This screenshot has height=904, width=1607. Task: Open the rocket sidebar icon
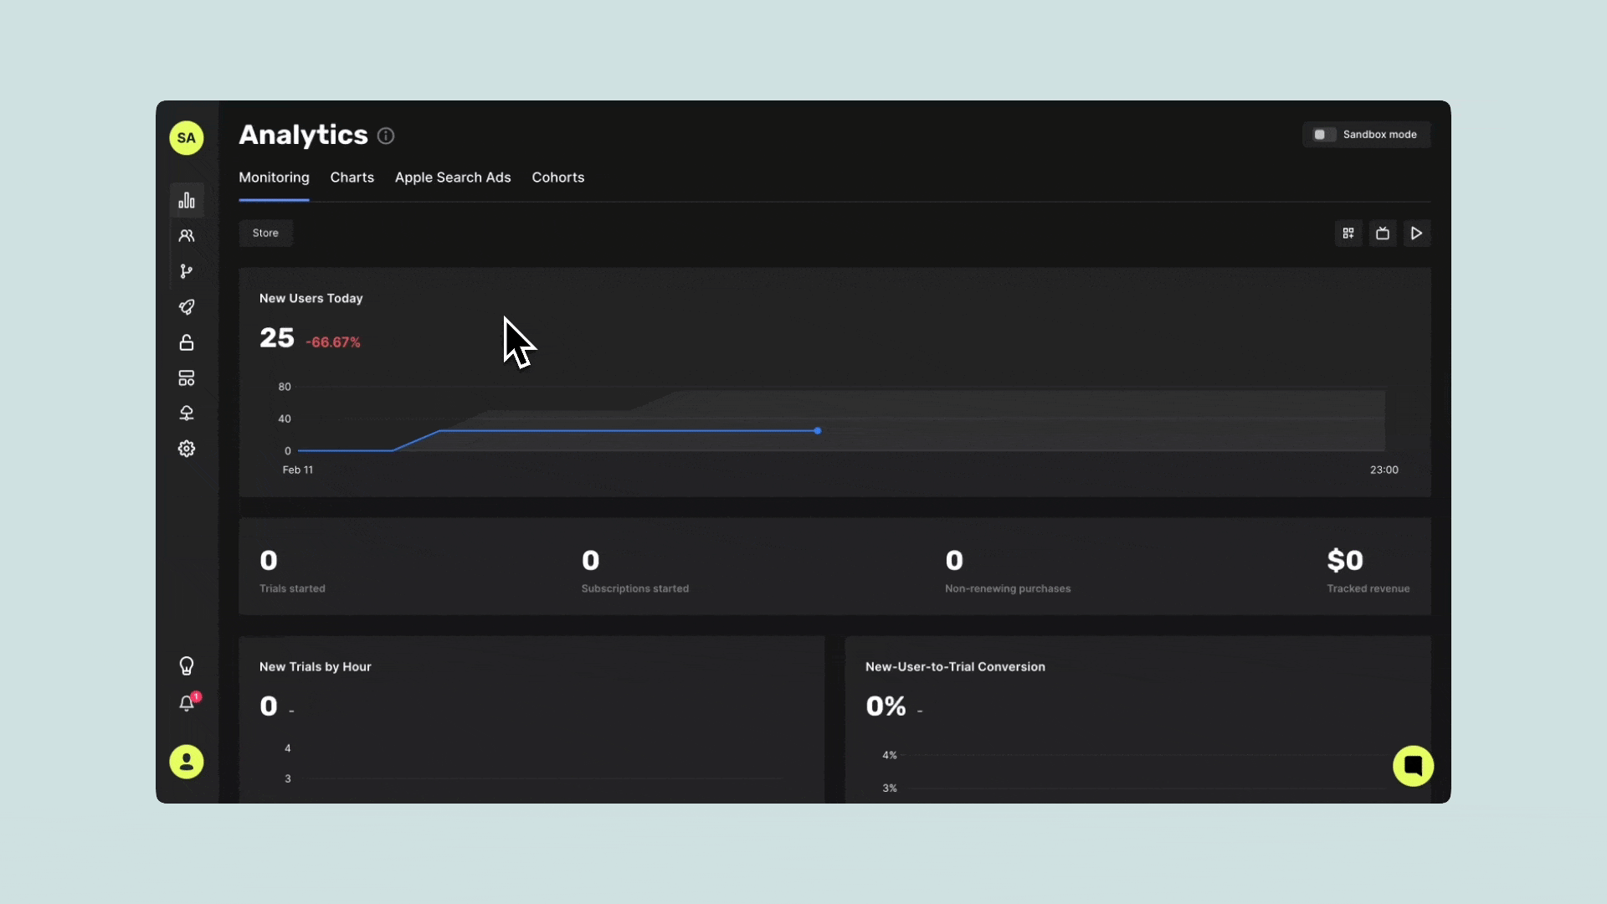pyautogui.click(x=187, y=307)
